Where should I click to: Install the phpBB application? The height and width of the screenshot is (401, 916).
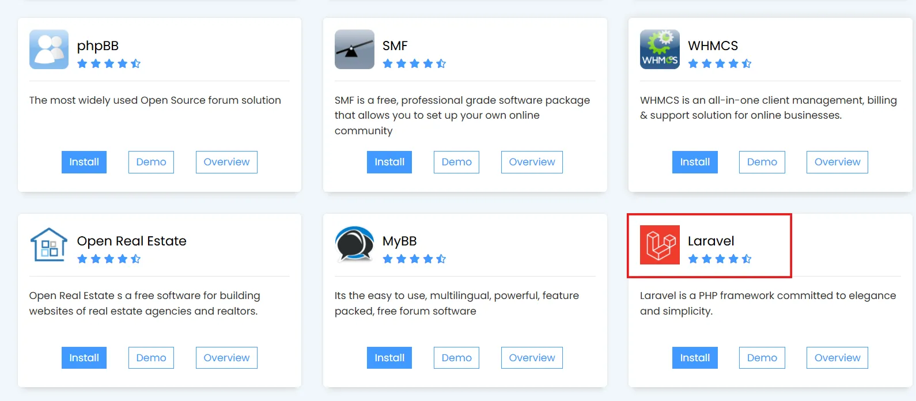[x=84, y=162]
